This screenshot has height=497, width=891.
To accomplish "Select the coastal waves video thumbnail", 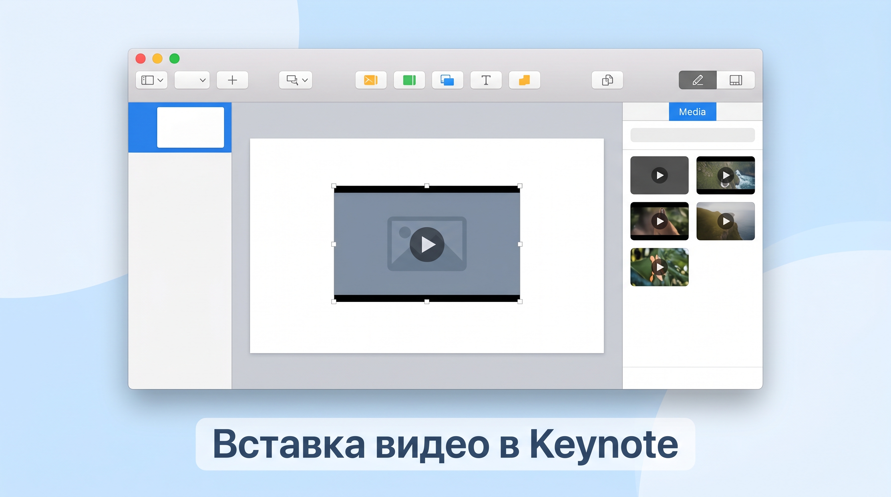I will tap(726, 175).
